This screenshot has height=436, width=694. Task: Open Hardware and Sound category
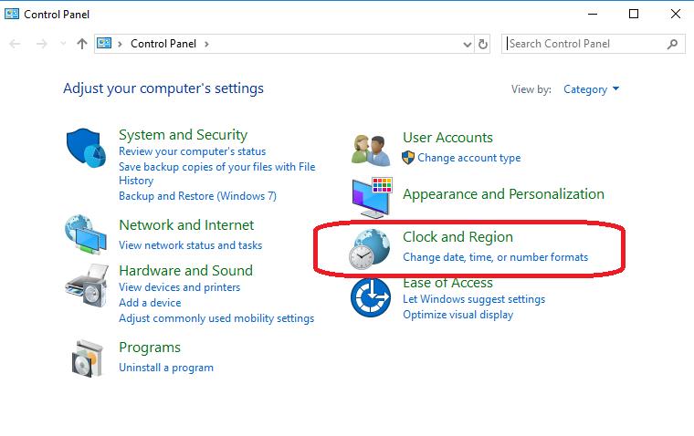(x=186, y=270)
